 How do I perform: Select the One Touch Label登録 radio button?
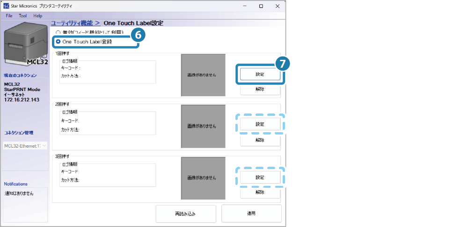click(x=58, y=42)
